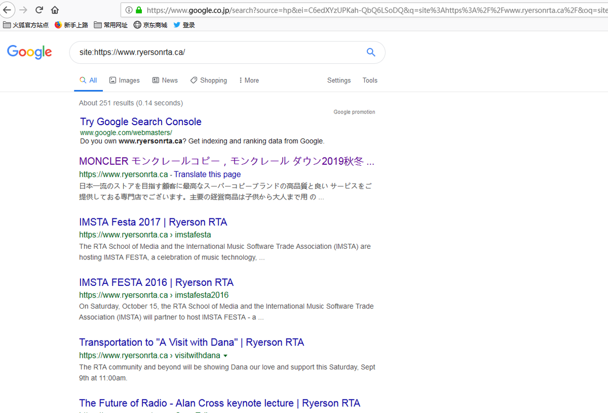Open the 京东商城 bookmark
Screen dimensions: 608x413
pos(150,25)
